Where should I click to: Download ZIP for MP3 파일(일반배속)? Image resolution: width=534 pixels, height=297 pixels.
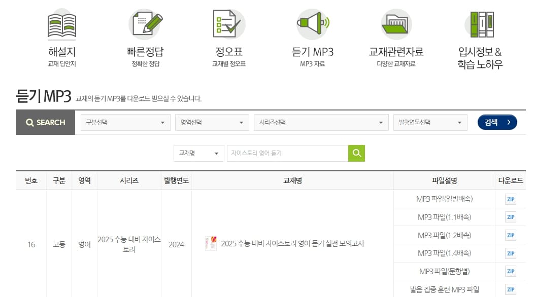click(510, 199)
